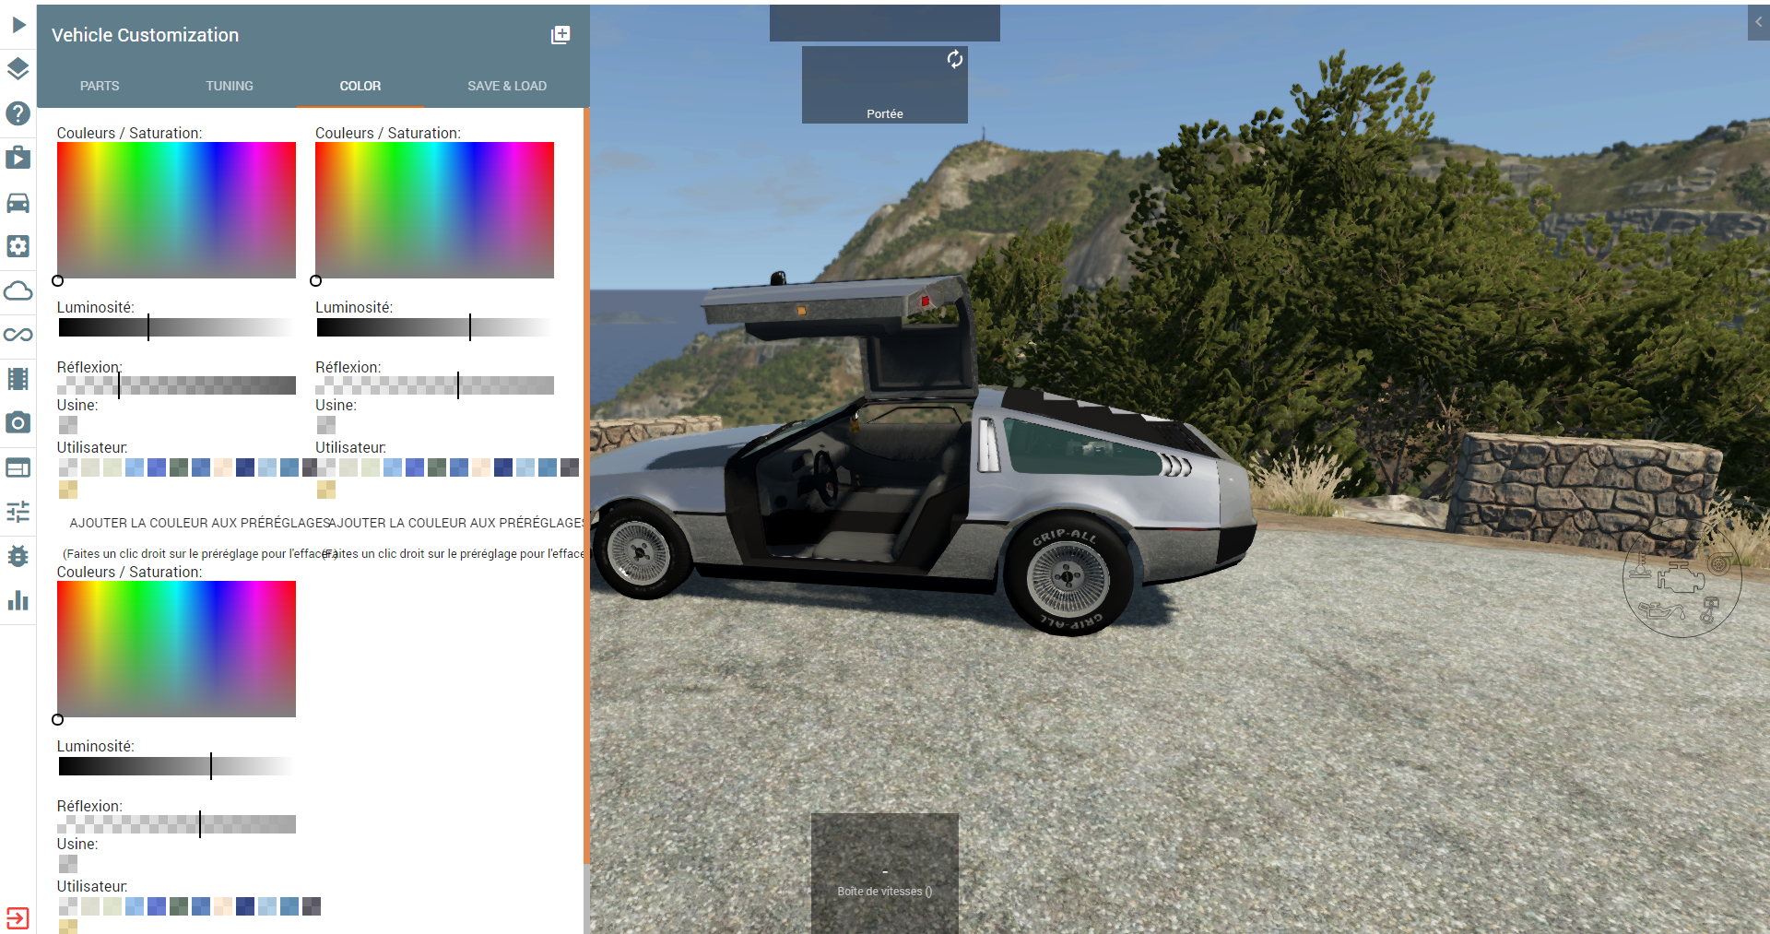1770x934 pixels.
Task: Click the Boîte de vitesses widget
Action: [885, 873]
